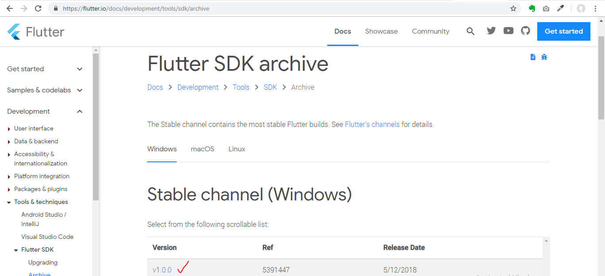Viewport: 605px width, 276px height.
Task: Follow the SDK breadcrumb link
Action: (270, 87)
